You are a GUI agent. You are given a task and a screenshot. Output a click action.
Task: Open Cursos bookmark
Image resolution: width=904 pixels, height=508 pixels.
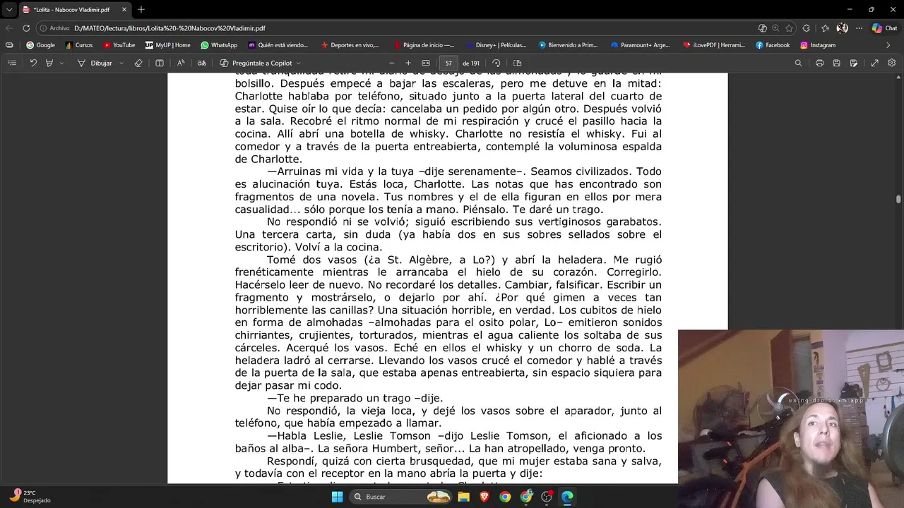79,45
